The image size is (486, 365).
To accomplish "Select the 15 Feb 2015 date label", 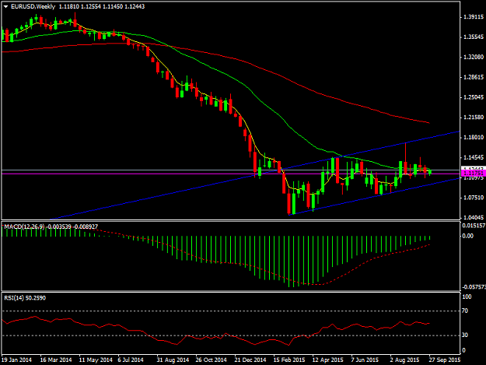I will click(x=289, y=360).
